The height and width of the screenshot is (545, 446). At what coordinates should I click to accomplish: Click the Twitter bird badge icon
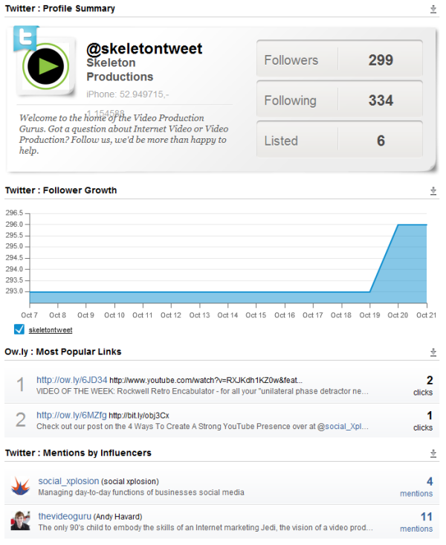pos(25,37)
